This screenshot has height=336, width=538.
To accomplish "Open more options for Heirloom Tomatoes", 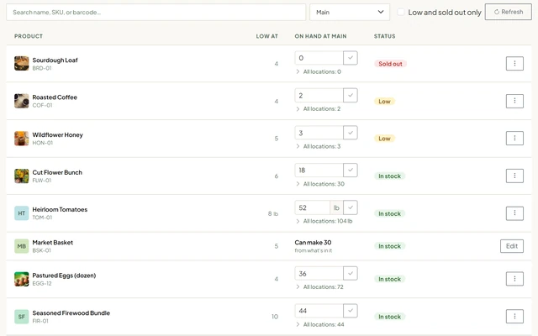I will (x=514, y=213).
